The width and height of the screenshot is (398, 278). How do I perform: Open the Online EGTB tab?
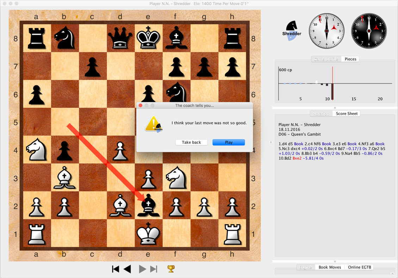coord(359,267)
